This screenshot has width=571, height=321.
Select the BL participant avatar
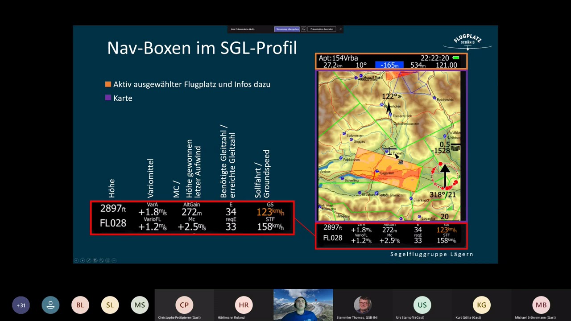coord(80,305)
